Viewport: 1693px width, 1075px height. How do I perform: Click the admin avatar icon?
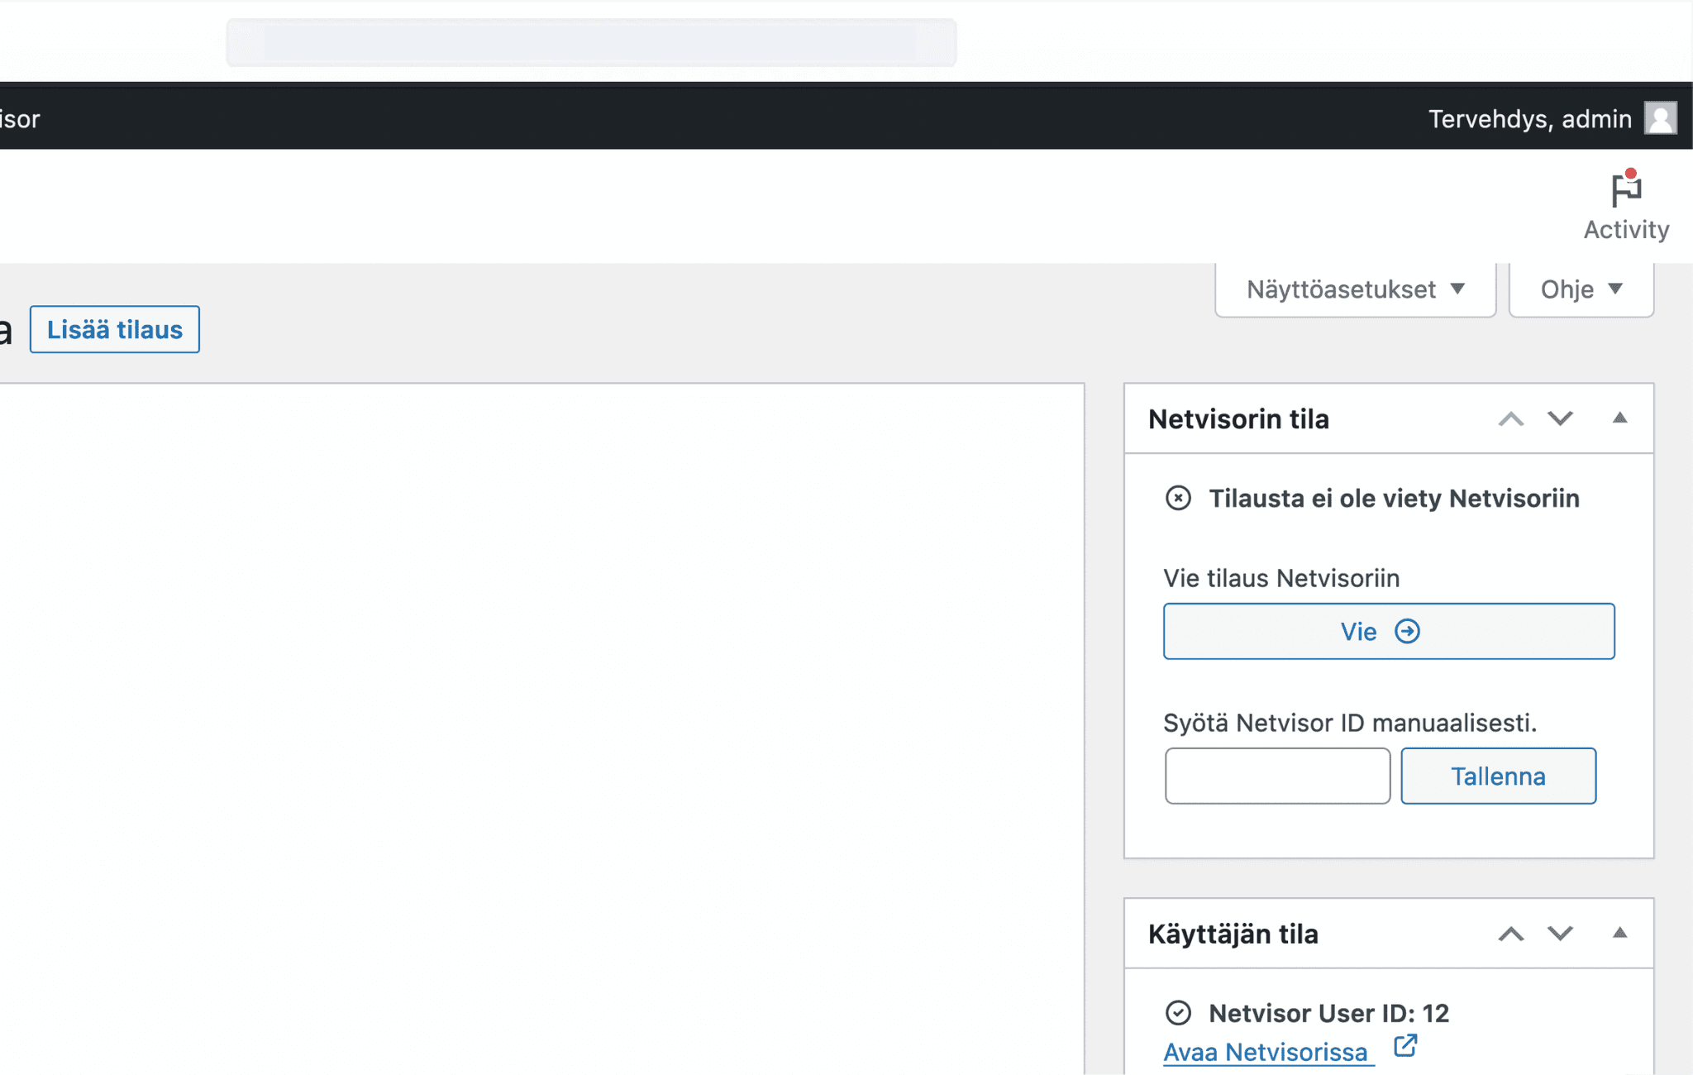coord(1660,118)
